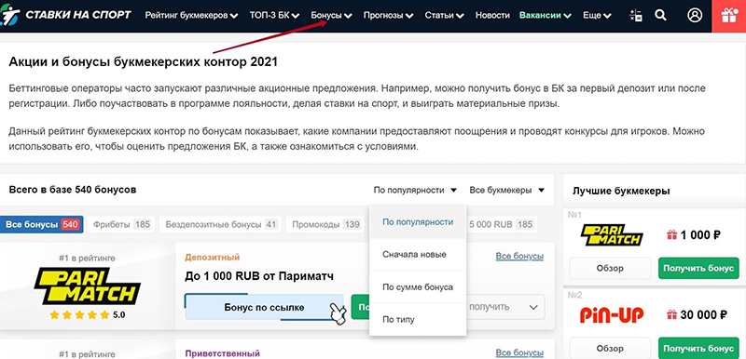746x359 pixels.
Task: Choose По сумме бонуса sort option
Action: coord(418,287)
